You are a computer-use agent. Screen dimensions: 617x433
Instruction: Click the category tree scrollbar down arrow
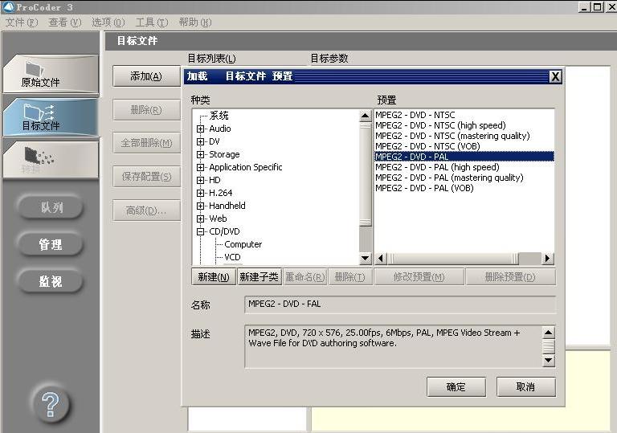point(366,259)
